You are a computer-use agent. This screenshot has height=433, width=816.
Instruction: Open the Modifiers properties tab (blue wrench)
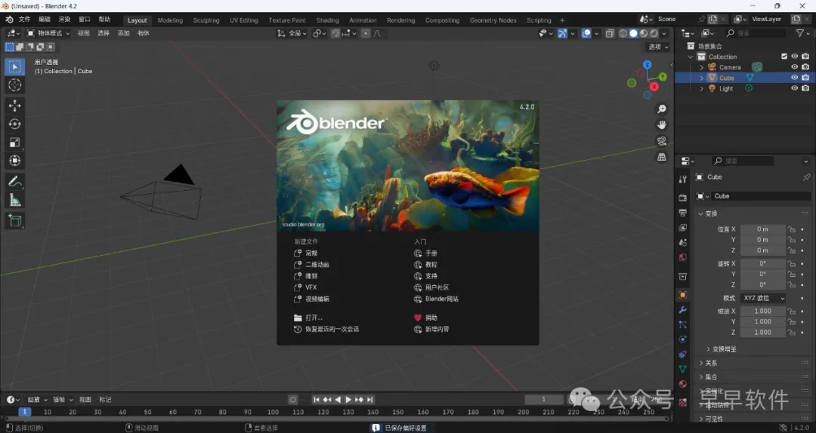[683, 310]
